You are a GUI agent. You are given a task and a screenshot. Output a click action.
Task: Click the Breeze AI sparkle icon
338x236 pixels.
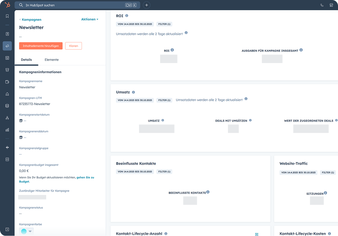(7, 147)
